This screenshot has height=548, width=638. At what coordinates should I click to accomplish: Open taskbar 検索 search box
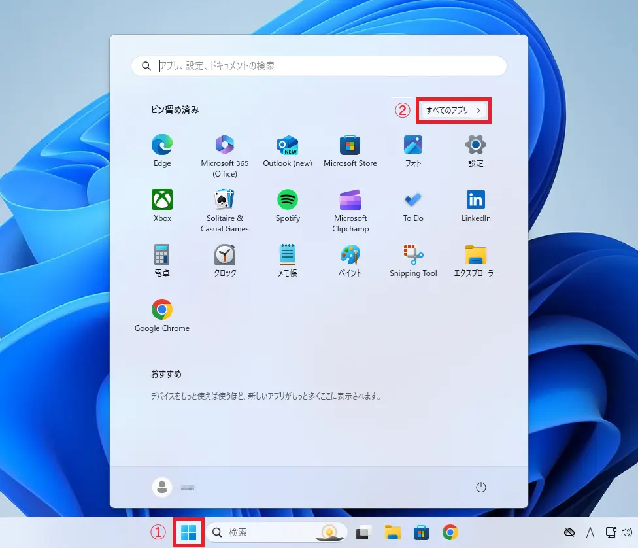click(x=268, y=532)
